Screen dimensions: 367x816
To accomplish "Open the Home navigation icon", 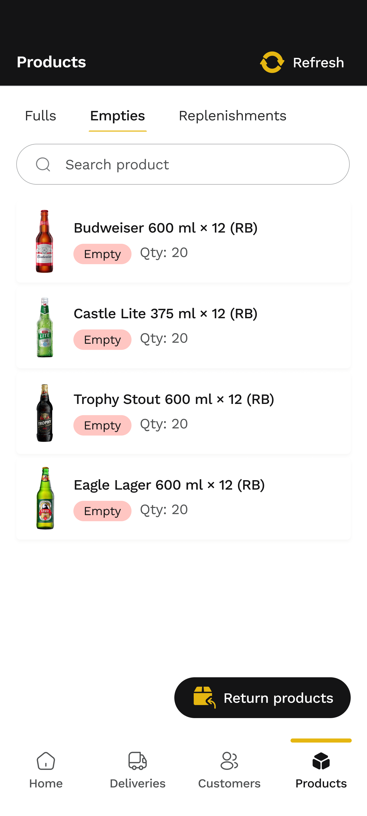I will coord(46,761).
